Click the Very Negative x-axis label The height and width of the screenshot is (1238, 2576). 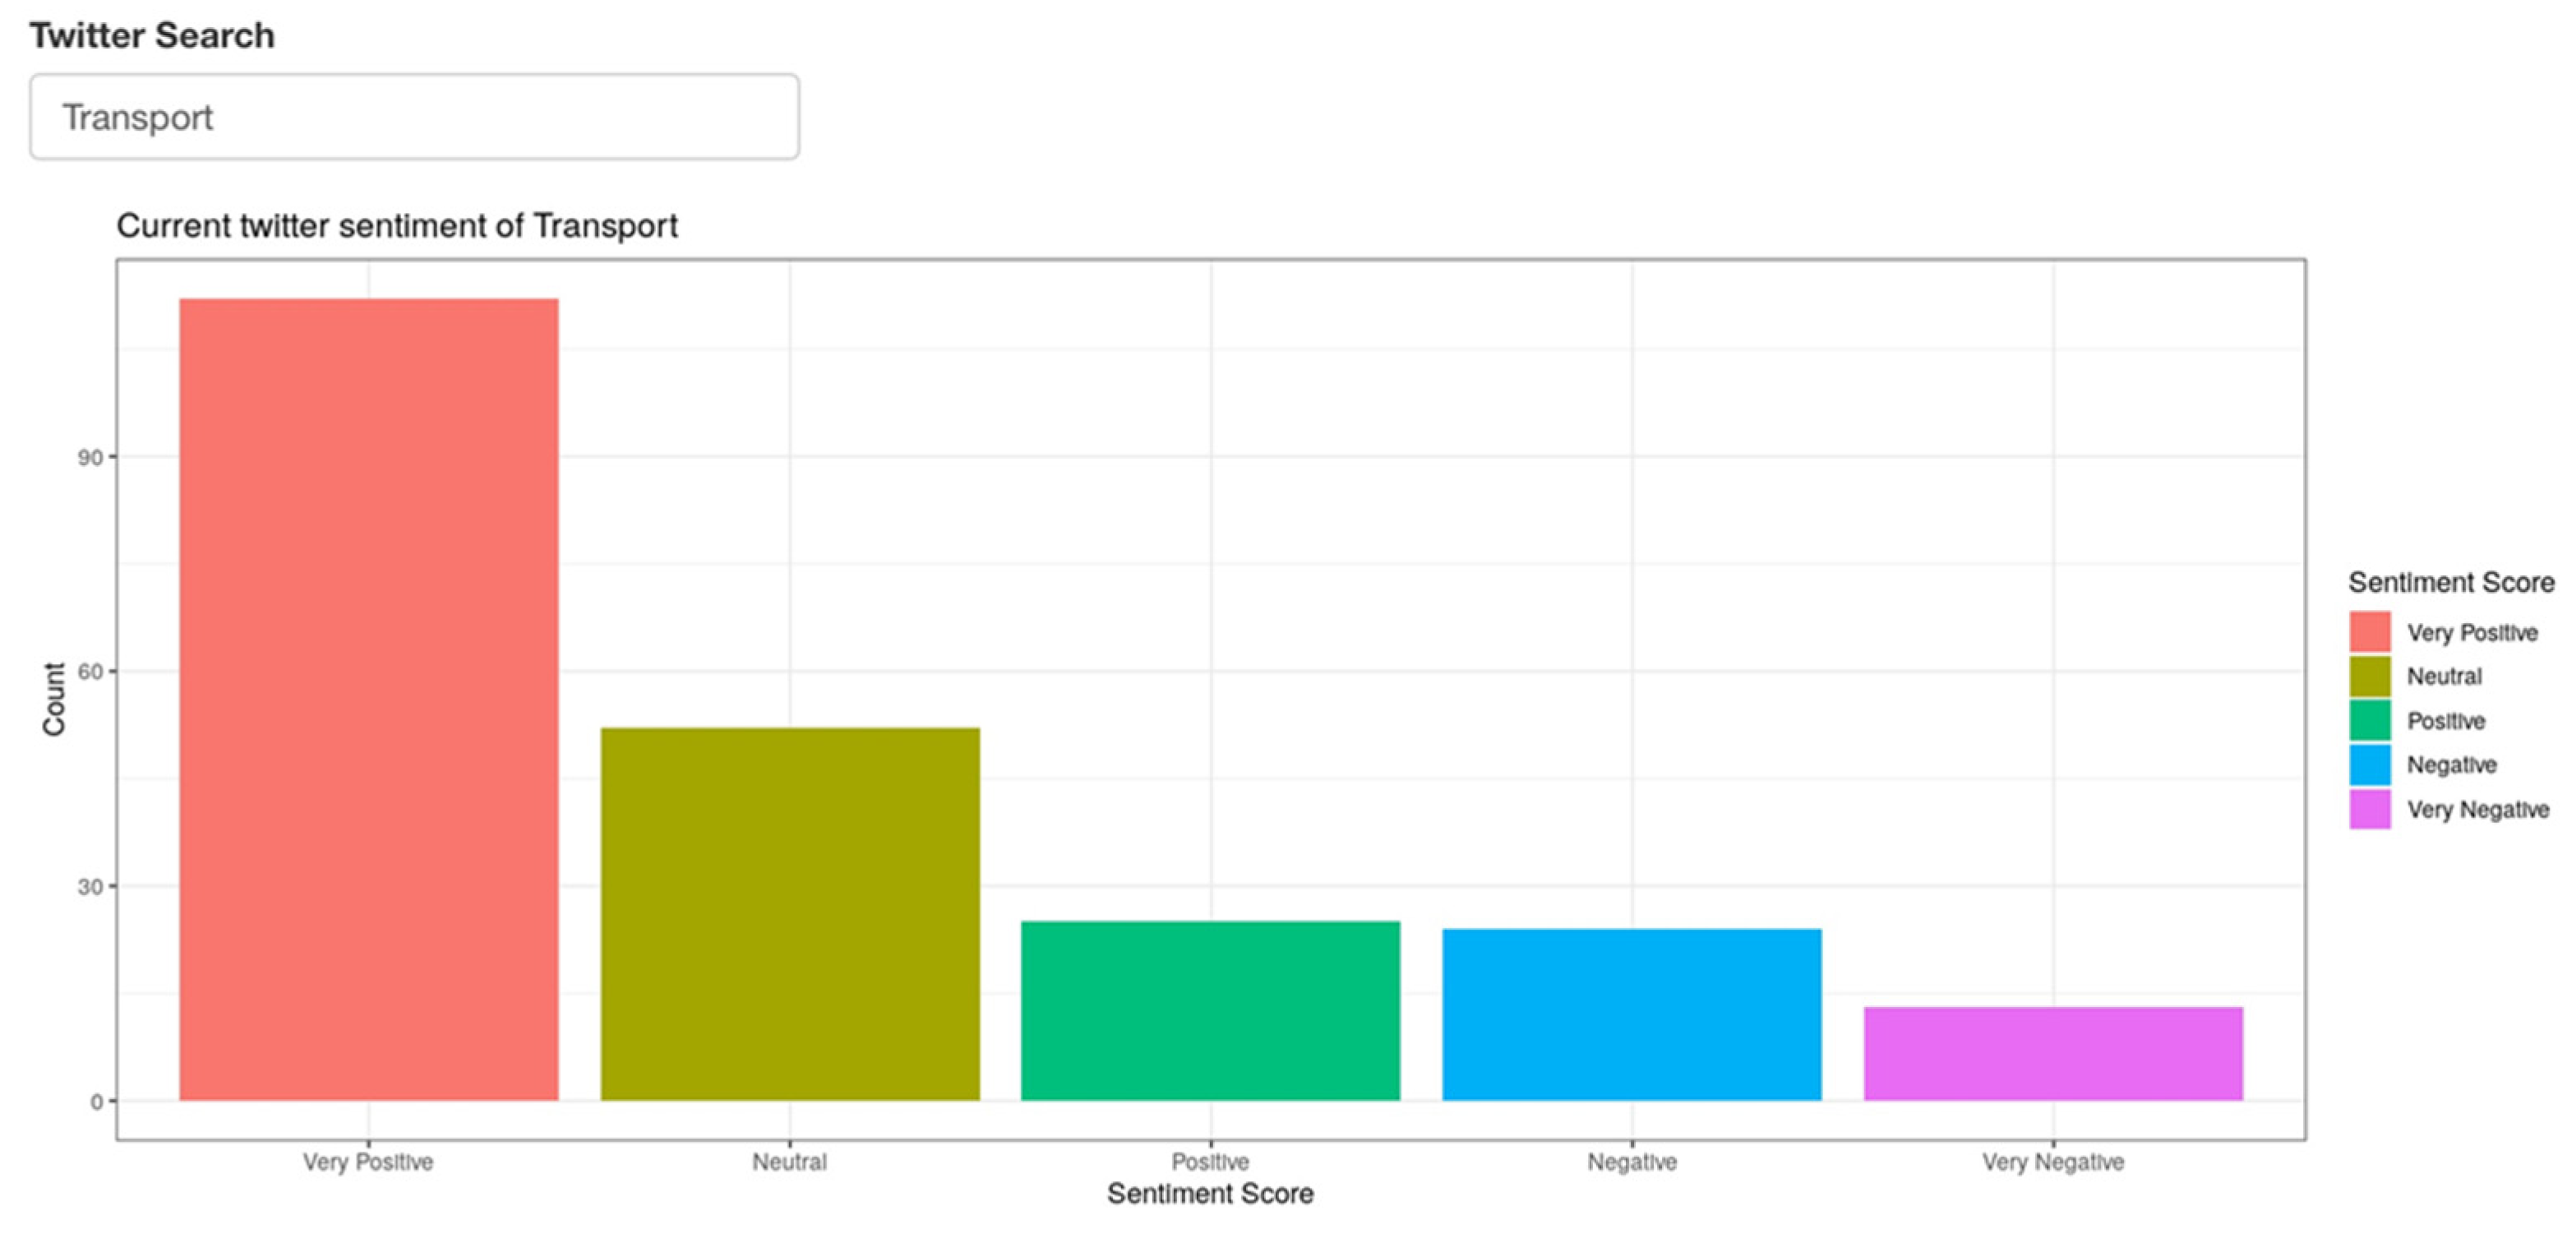pyautogui.click(x=2053, y=1162)
